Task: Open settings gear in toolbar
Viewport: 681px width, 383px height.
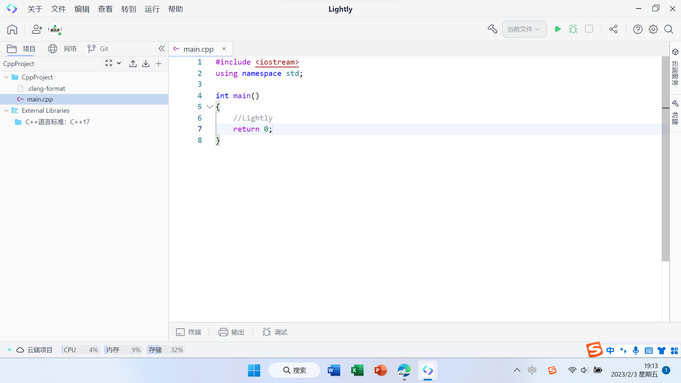Action: click(653, 29)
